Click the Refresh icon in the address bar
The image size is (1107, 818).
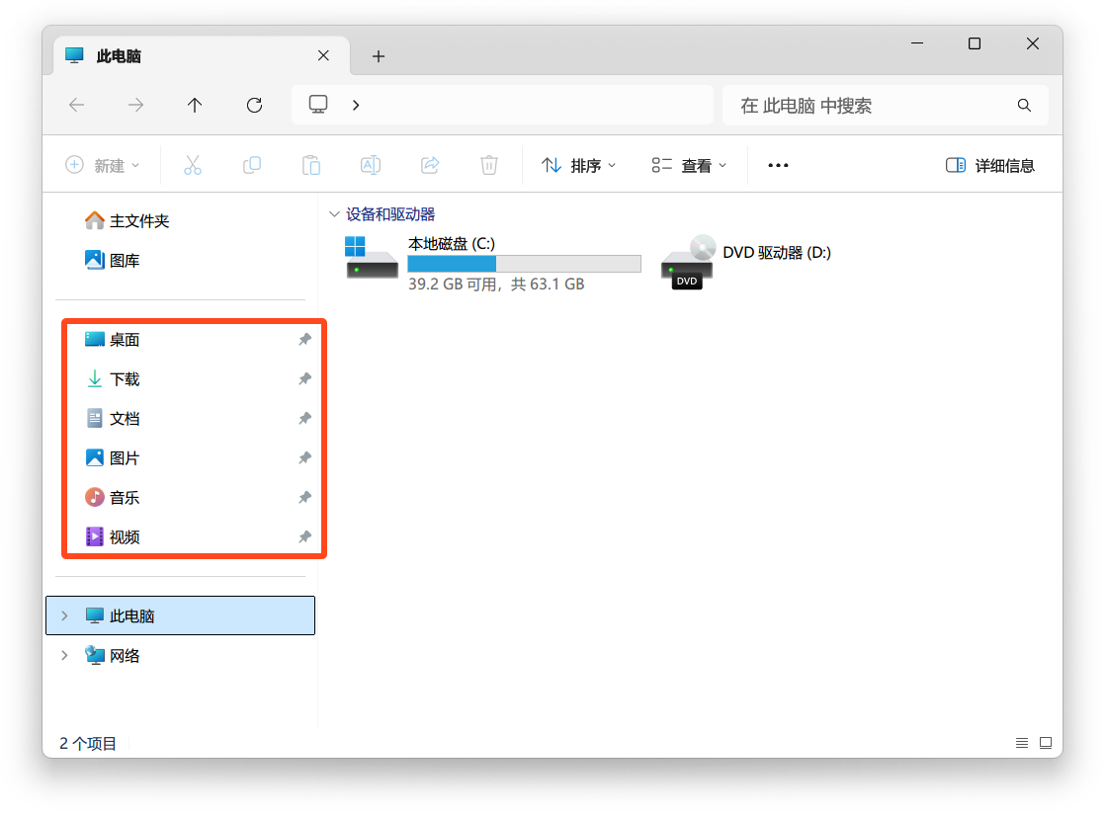254,105
